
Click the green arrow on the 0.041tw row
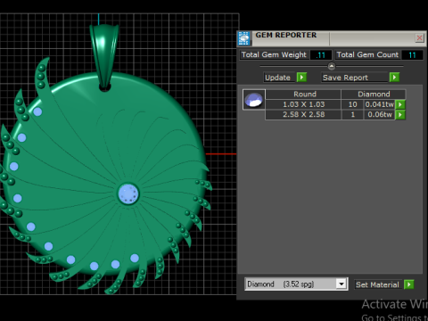[400, 104]
